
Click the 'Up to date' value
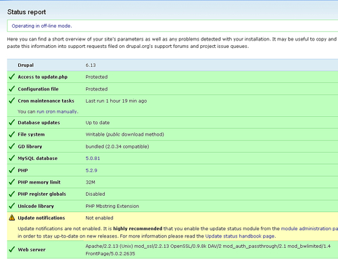(97, 123)
